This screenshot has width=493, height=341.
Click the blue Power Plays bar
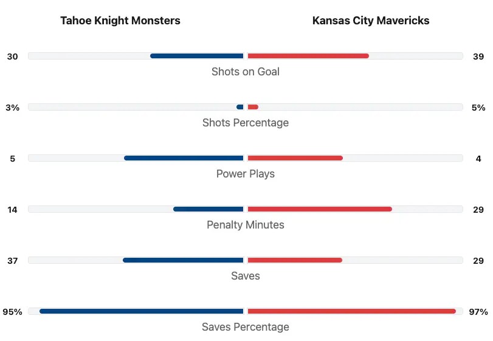tap(184, 158)
